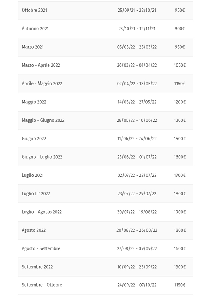Select the Maggio - Giugno 2022 row

pos(106,120)
